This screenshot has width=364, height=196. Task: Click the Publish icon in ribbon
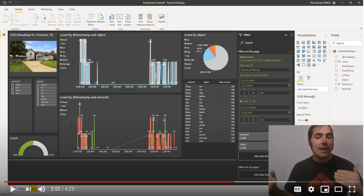[162, 19]
